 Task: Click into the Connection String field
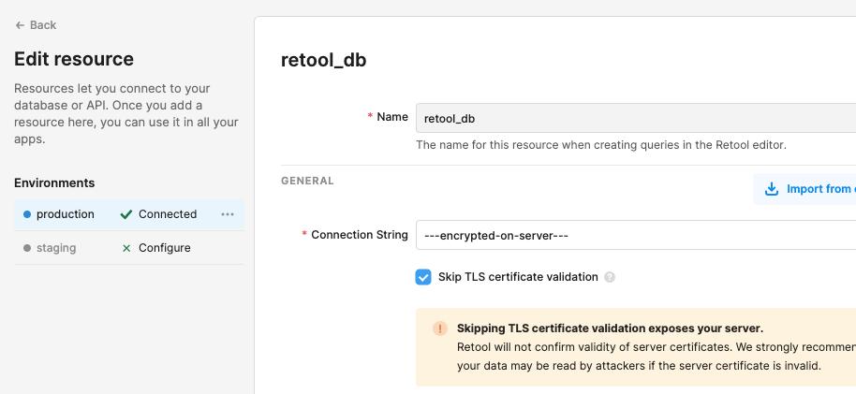[x=636, y=235]
